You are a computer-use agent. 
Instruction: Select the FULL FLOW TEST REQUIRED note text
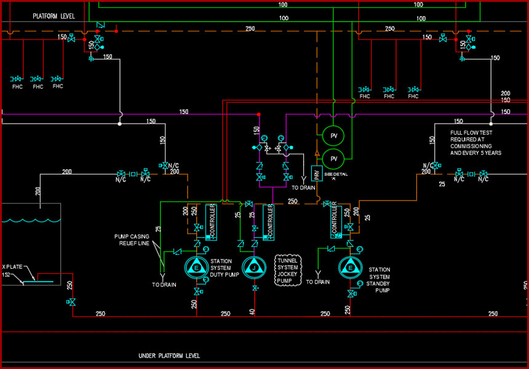pyautogui.click(x=475, y=143)
